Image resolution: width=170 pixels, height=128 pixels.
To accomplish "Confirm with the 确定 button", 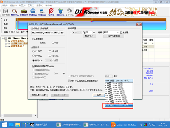I will (99, 95).
